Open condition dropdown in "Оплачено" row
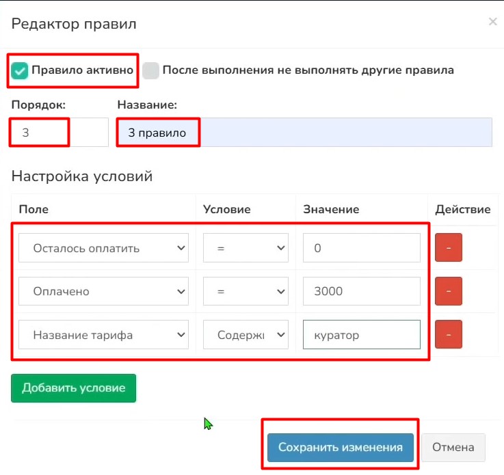Image resolution: width=504 pixels, height=475 pixels. [x=246, y=291]
